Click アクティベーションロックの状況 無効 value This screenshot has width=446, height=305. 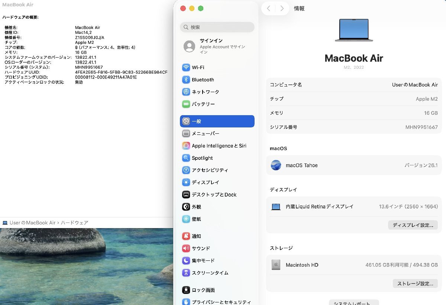coord(79,82)
